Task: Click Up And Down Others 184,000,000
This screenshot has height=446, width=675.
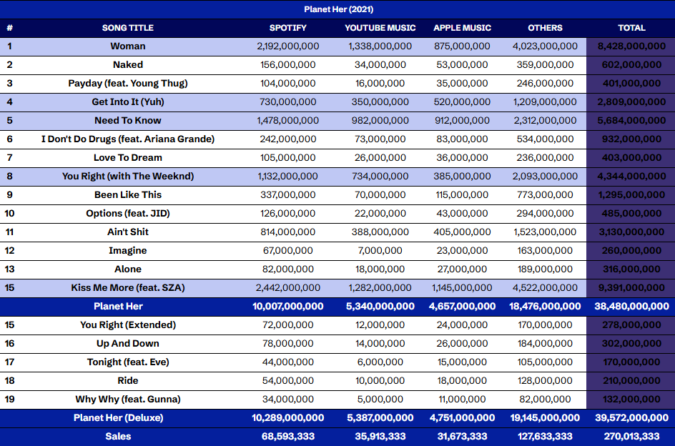Action: tap(545, 343)
